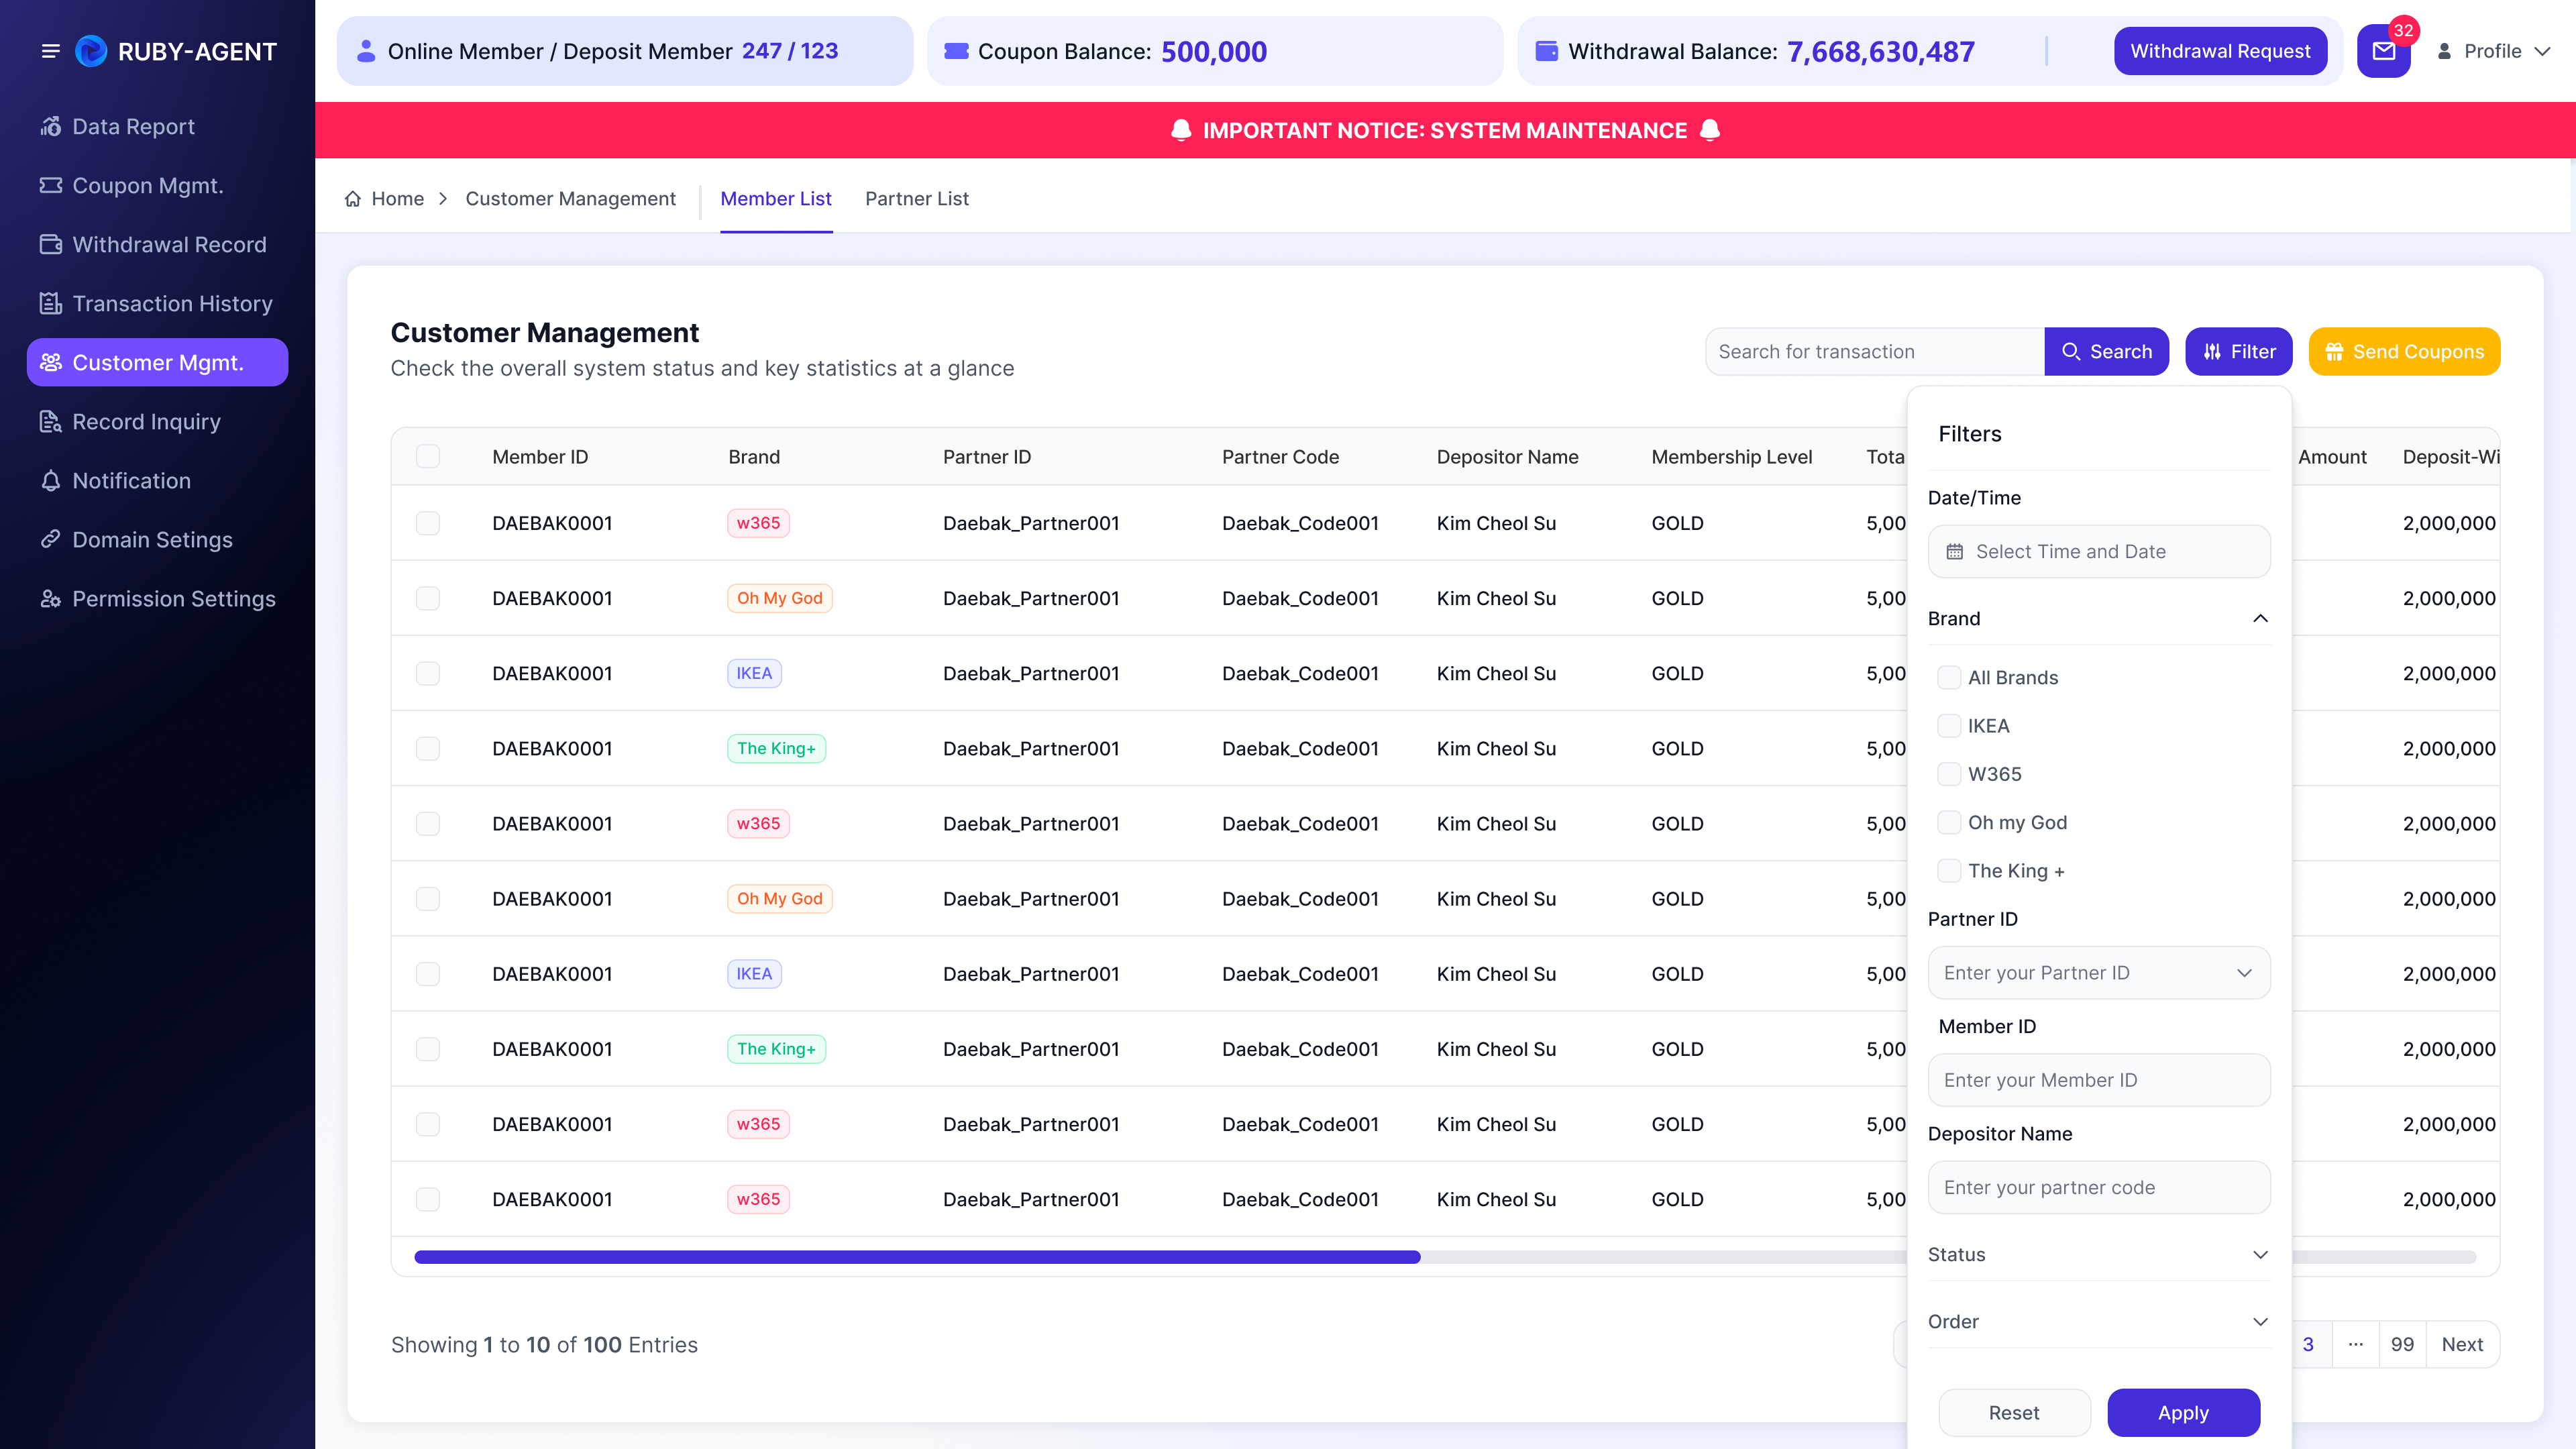Screen dimensions: 2576x1449
Task: Select the checkbox of the first IKEA row
Action: [x=428, y=673]
